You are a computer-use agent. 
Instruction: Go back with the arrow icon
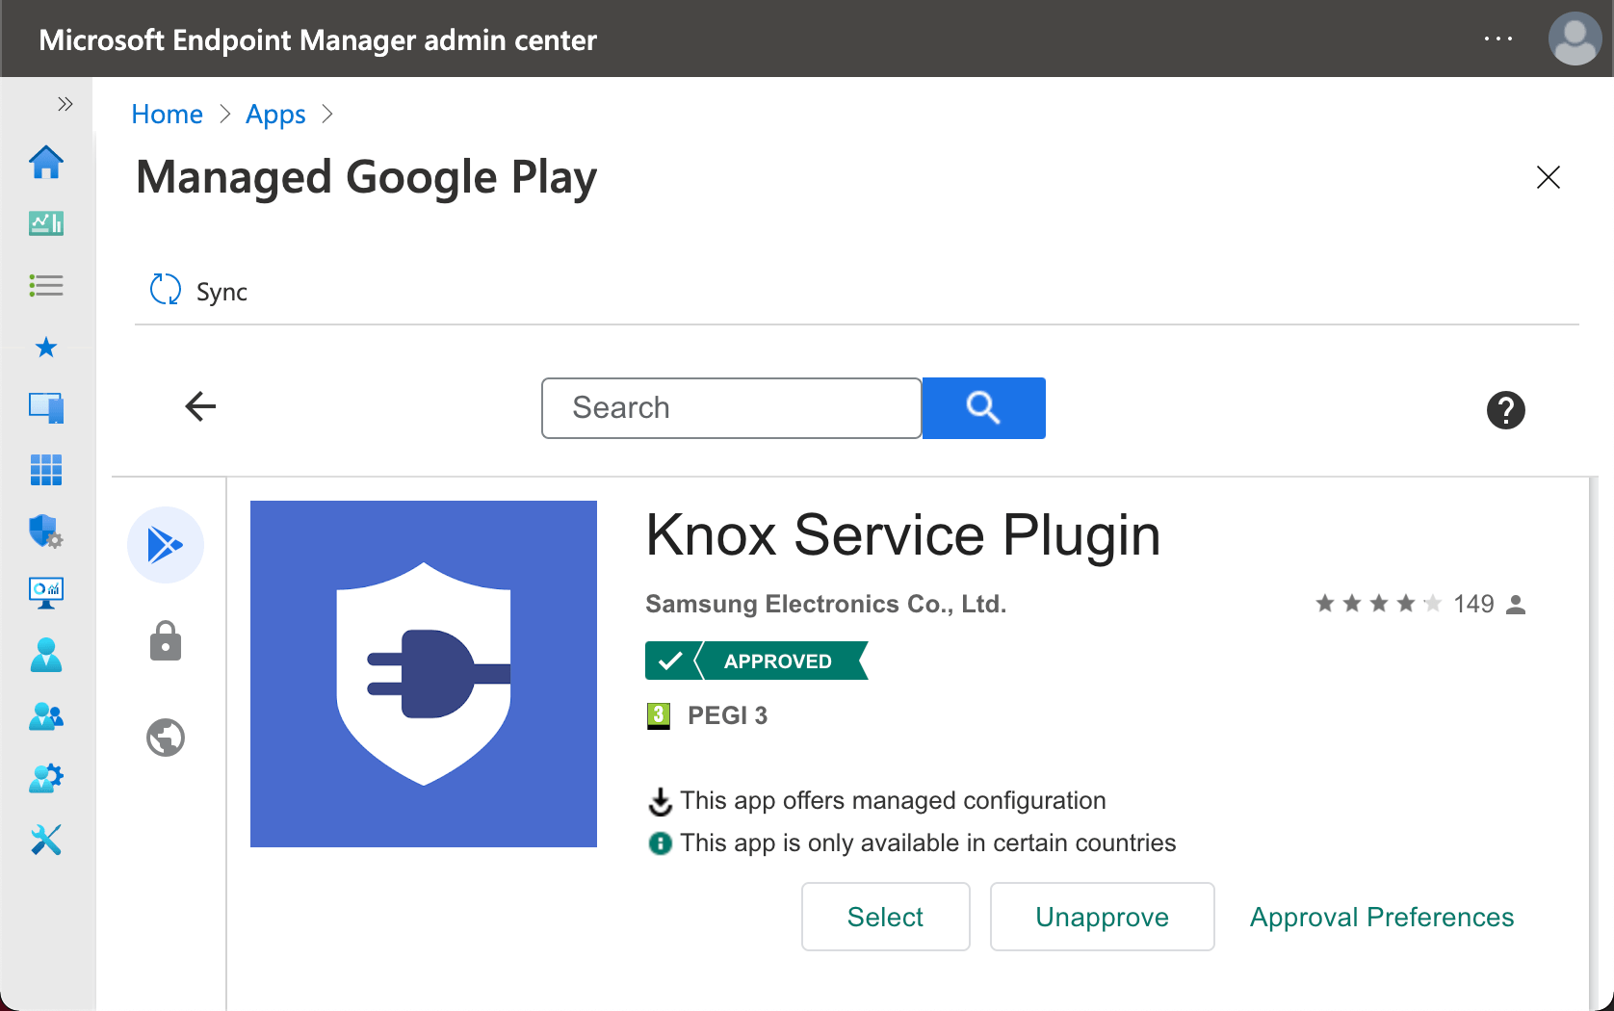(200, 406)
